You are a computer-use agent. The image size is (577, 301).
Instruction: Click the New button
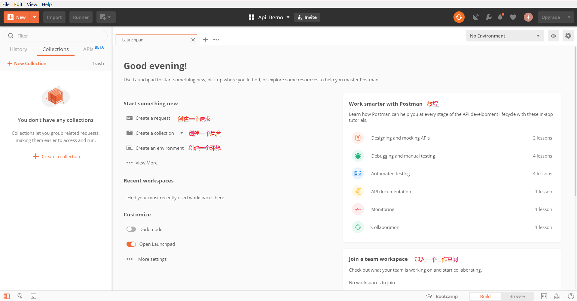click(x=17, y=17)
